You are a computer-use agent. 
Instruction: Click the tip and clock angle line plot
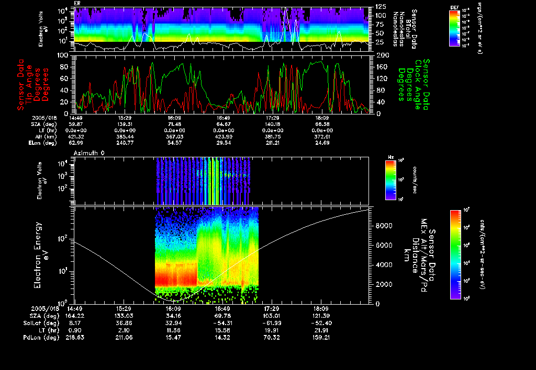click(221, 84)
